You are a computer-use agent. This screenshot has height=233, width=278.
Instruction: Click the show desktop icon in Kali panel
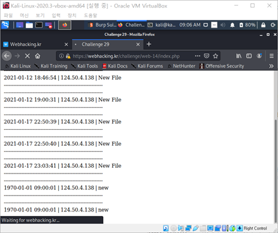(20, 25)
